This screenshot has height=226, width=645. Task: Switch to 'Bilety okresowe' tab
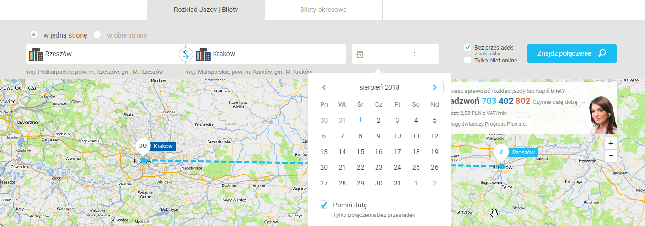(323, 10)
